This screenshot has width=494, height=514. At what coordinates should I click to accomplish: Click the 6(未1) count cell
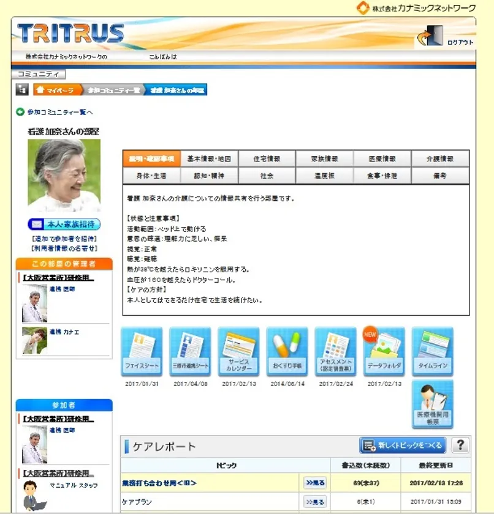pyautogui.click(x=366, y=502)
